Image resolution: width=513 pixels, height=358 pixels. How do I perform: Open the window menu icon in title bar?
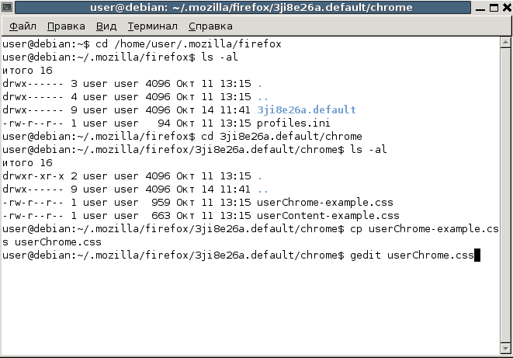click(9, 8)
